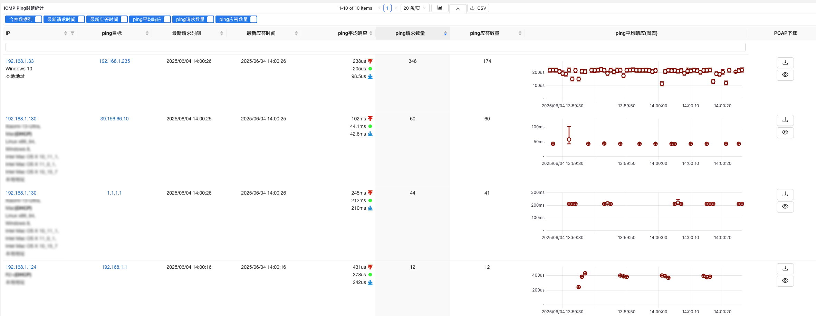This screenshot has height=316, width=816.
Task: Download PCAP for 192.168.1.33 row
Action: click(785, 62)
